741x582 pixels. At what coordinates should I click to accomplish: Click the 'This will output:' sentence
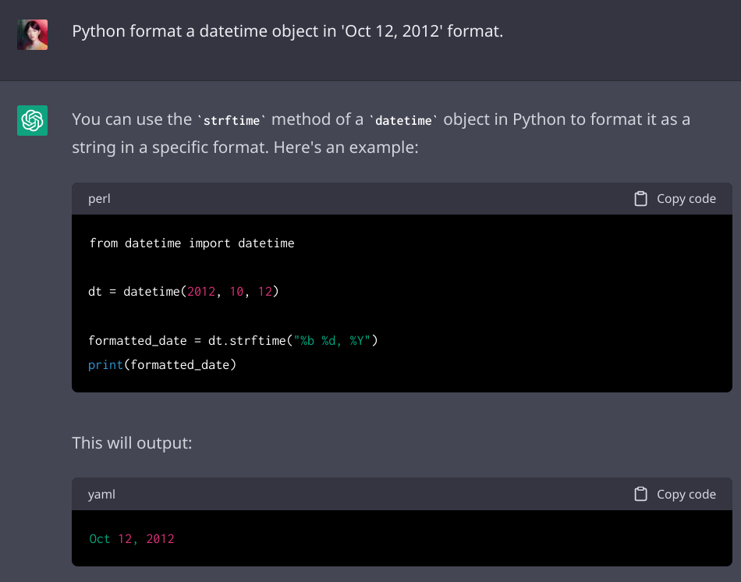132,442
